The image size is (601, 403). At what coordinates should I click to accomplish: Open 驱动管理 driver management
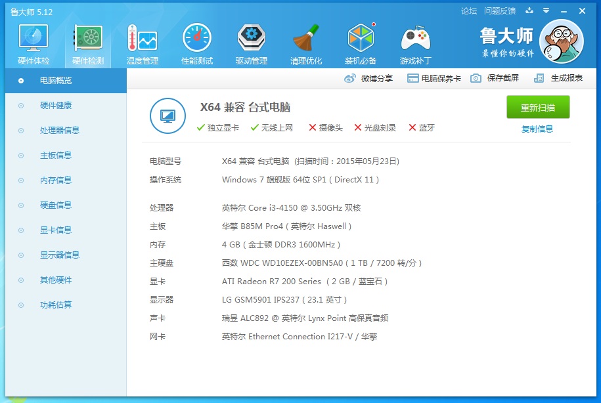point(252,45)
